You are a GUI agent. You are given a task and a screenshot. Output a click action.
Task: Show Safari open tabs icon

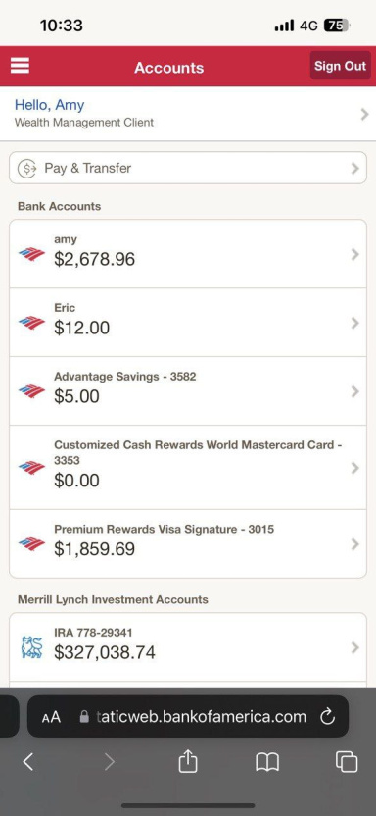pos(347,762)
